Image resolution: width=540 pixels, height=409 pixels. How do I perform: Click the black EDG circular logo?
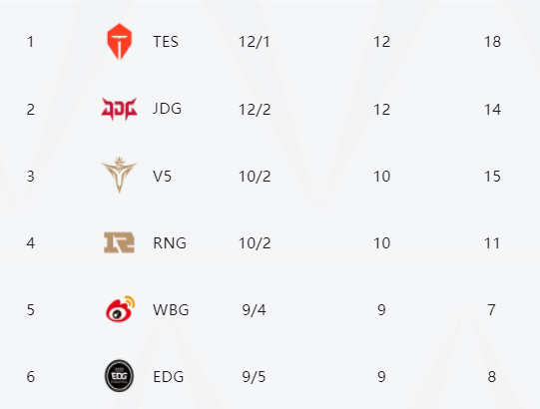[x=119, y=376]
